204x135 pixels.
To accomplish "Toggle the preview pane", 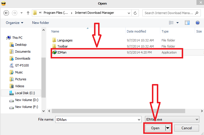I will click(x=187, y=23).
